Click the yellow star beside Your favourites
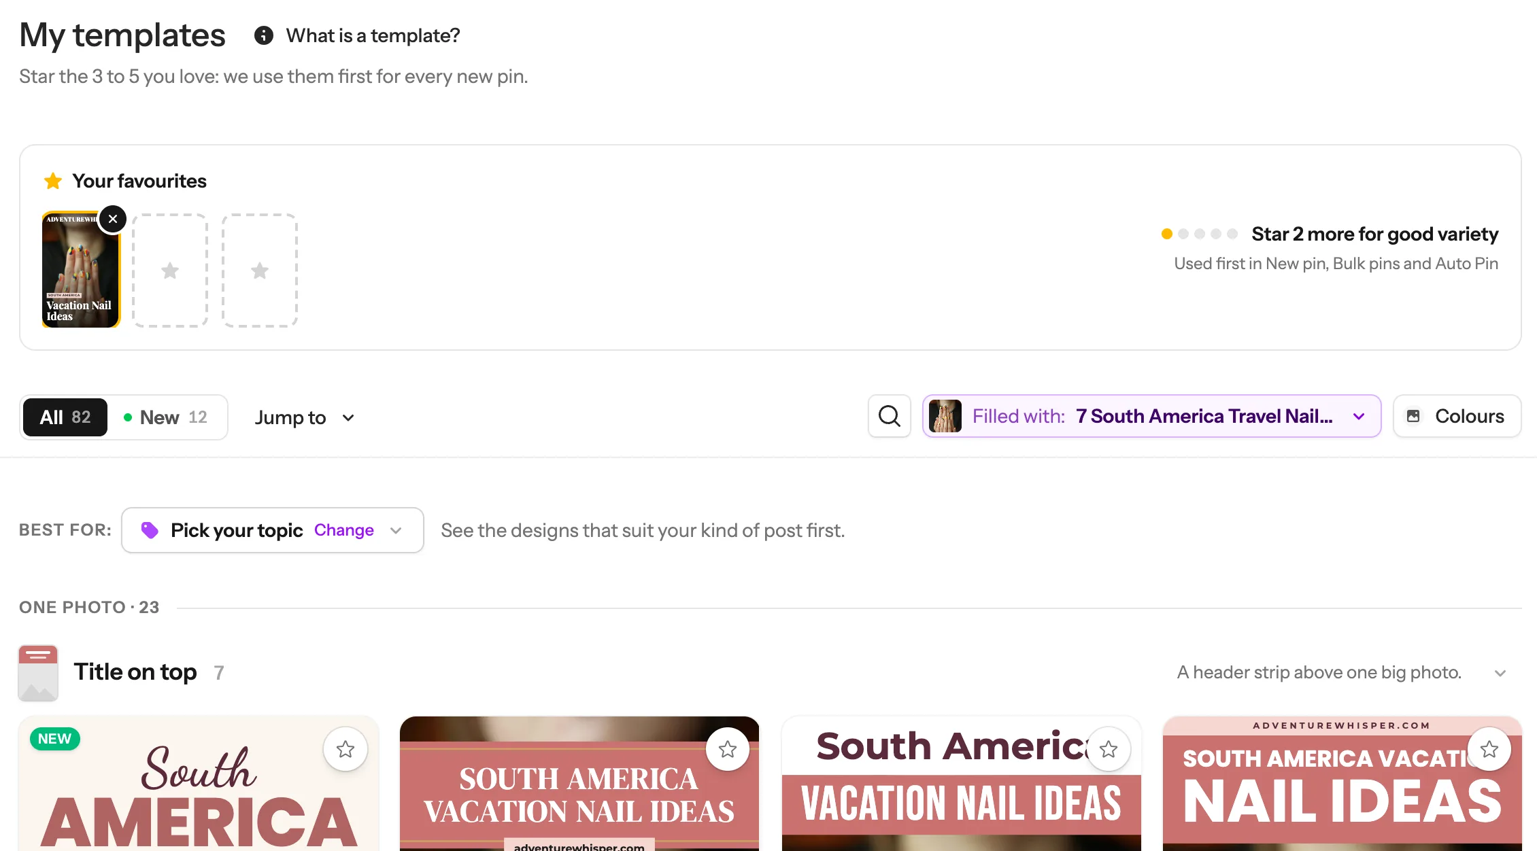The image size is (1537, 851). click(53, 181)
